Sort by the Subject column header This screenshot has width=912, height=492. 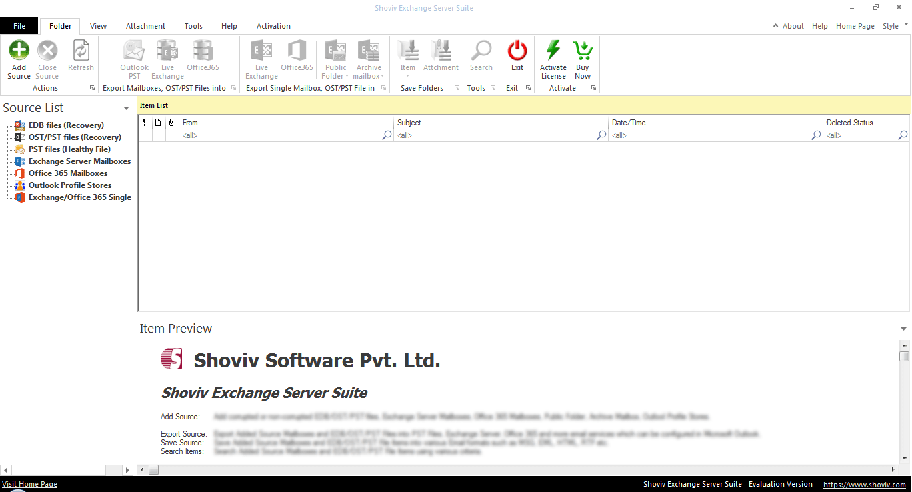(x=501, y=123)
